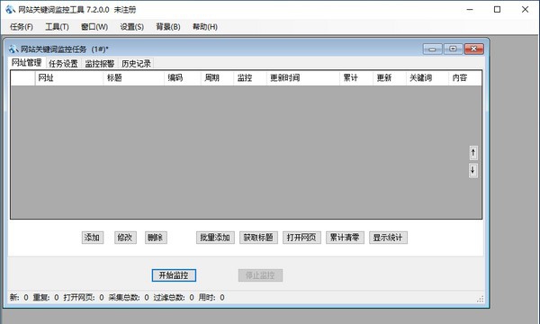Start monitoring with 开始监控
Viewport: 540px width, 324px height.
[x=174, y=275]
